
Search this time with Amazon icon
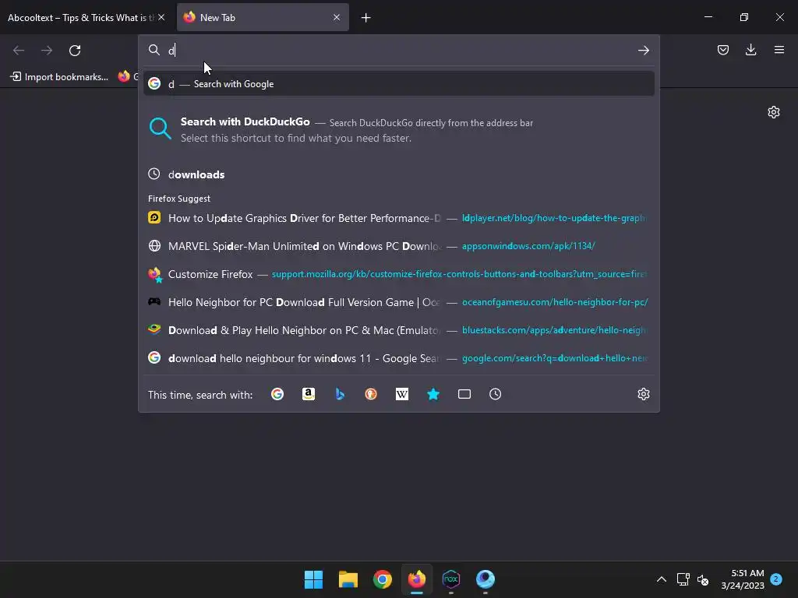point(309,394)
